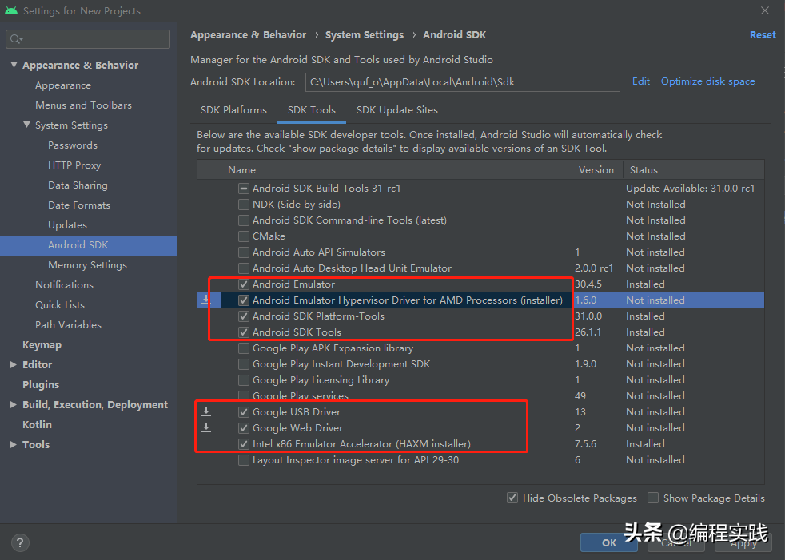The height and width of the screenshot is (560, 785).
Task: Click download icon beside AMD Hypervisor Driver row
Action: pyautogui.click(x=205, y=300)
